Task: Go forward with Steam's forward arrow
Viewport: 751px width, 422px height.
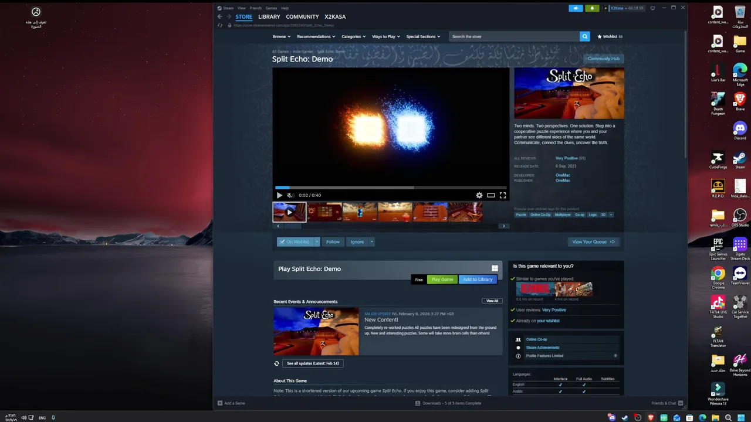Action: click(229, 16)
